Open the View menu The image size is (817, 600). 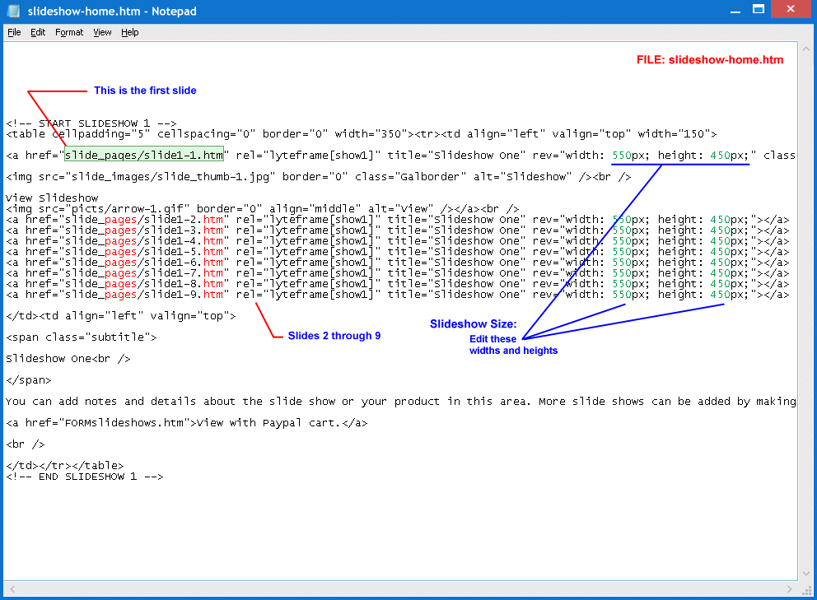[x=102, y=32]
